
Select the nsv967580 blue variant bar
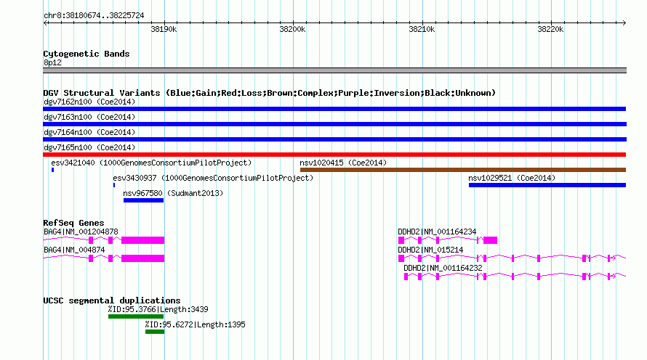tap(143, 200)
